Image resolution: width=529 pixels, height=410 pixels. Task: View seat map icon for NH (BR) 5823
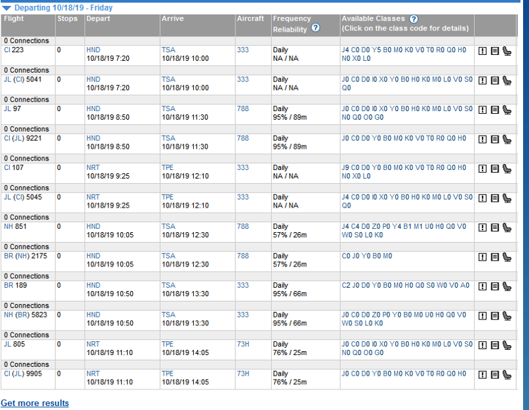click(x=507, y=316)
